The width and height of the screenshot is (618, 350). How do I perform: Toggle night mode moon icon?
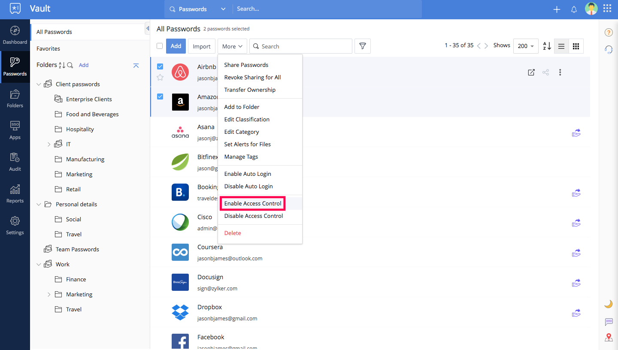609,304
